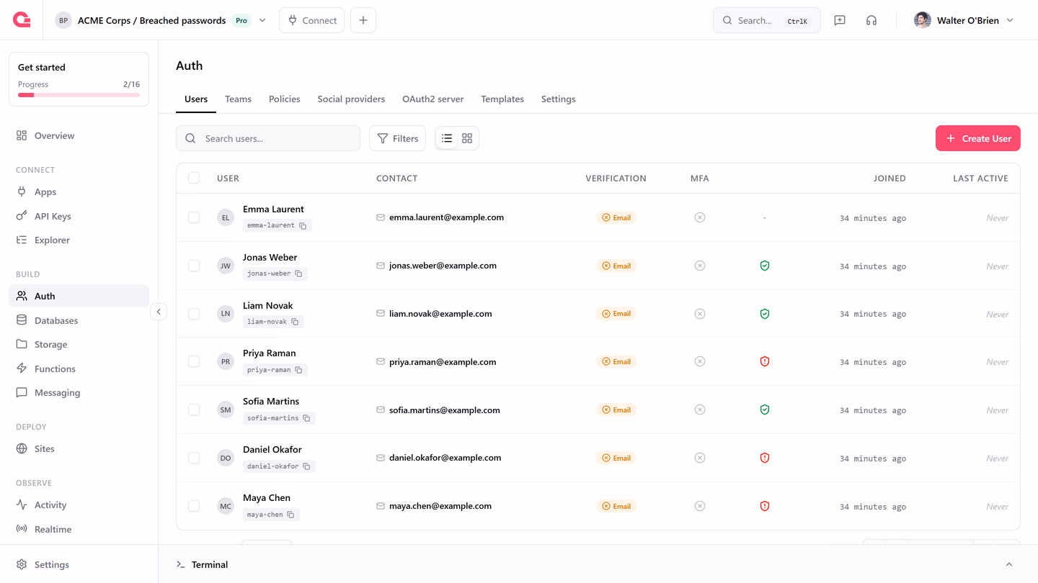Click the Create User button
The image size is (1038, 583).
[978, 138]
